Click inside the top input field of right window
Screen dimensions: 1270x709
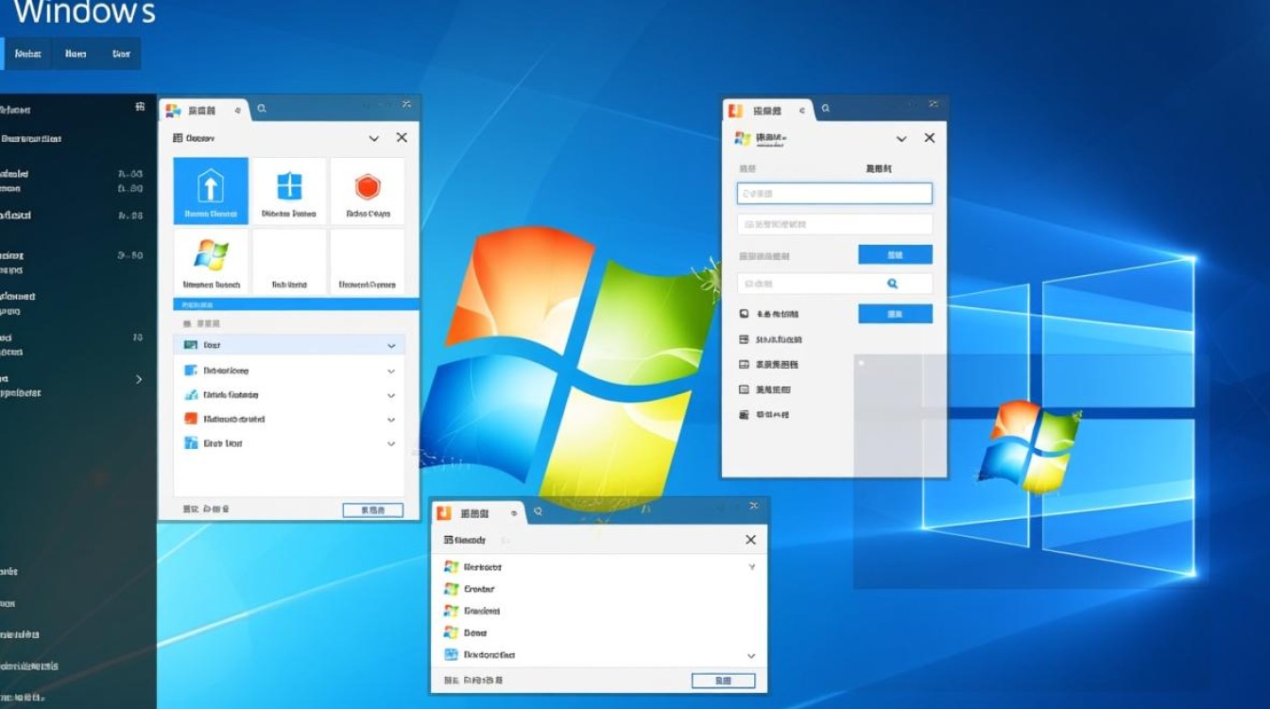833,193
